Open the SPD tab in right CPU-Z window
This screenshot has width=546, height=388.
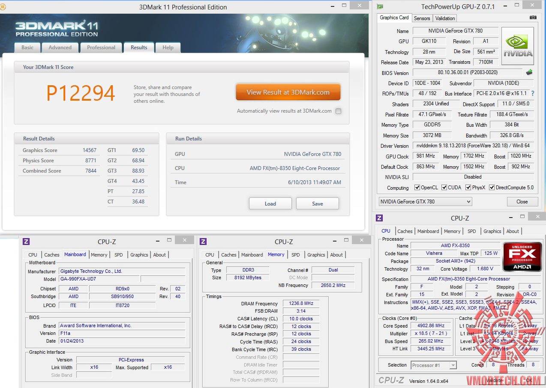(472, 231)
